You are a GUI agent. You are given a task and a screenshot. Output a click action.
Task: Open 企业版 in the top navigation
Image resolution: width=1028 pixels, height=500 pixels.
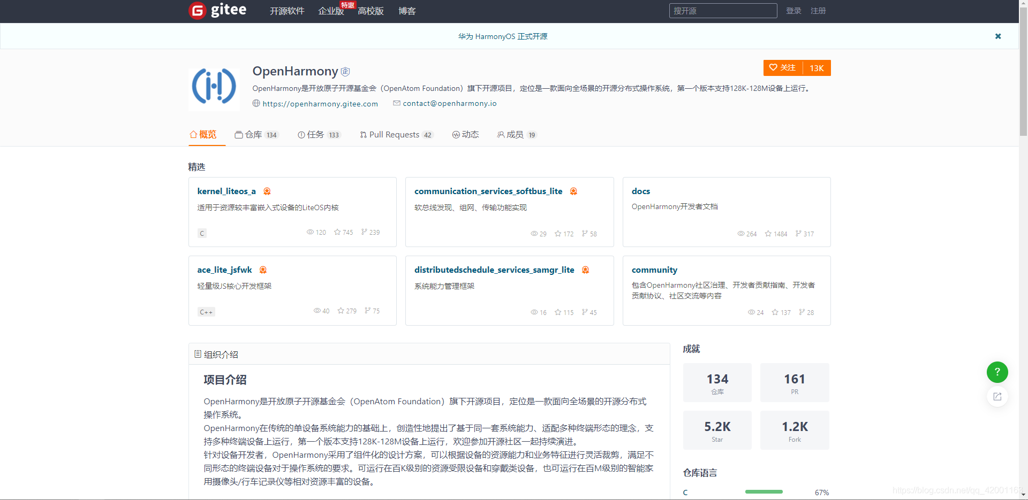point(331,11)
